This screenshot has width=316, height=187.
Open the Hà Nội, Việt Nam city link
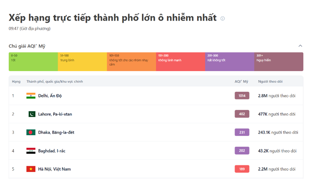coord(54,169)
